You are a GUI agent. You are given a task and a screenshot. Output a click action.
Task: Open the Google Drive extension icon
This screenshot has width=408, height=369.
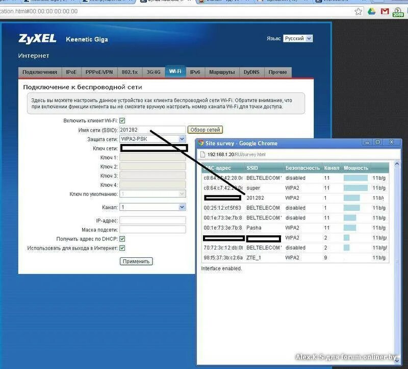point(372,11)
